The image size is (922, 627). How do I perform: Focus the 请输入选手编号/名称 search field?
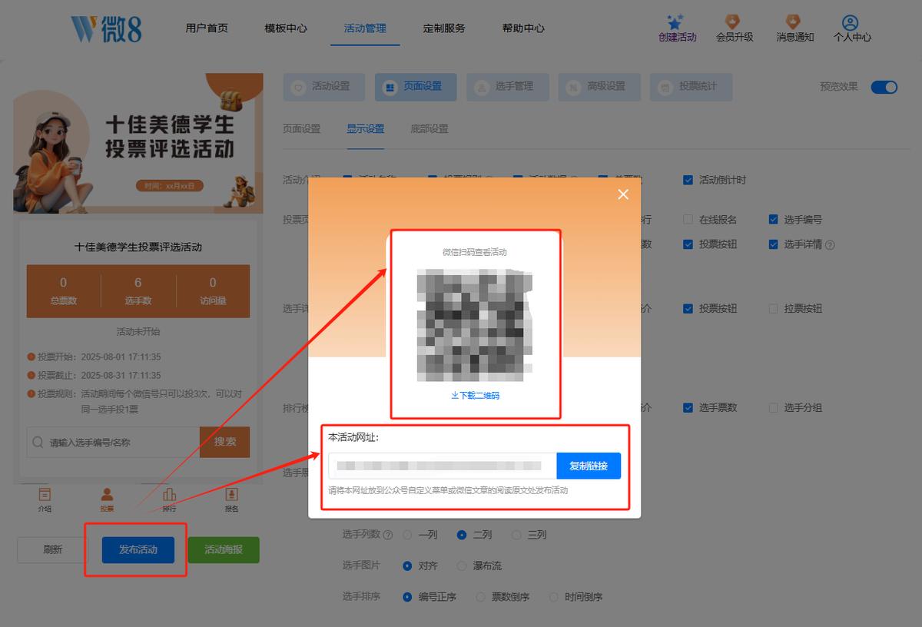click(113, 443)
